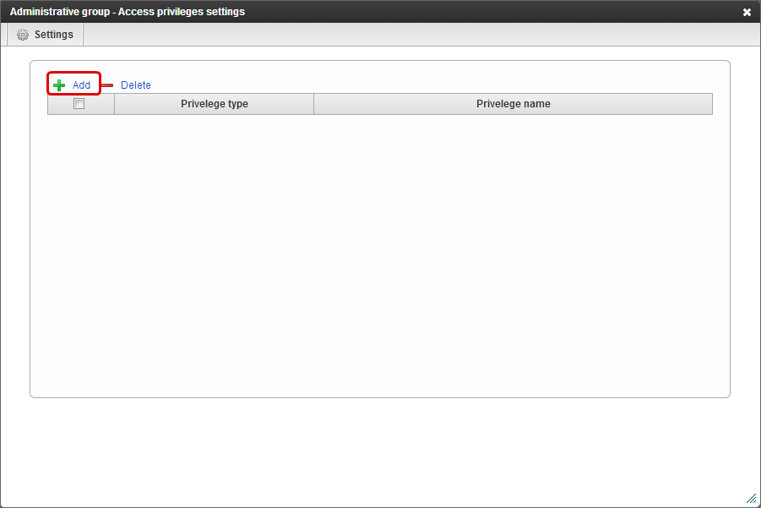Click the resize grip in dialog corner

tap(752, 499)
